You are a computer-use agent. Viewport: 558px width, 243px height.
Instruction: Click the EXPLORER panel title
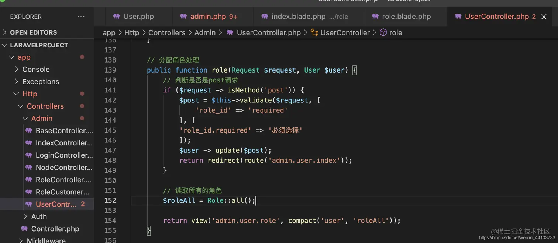[26, 17]
